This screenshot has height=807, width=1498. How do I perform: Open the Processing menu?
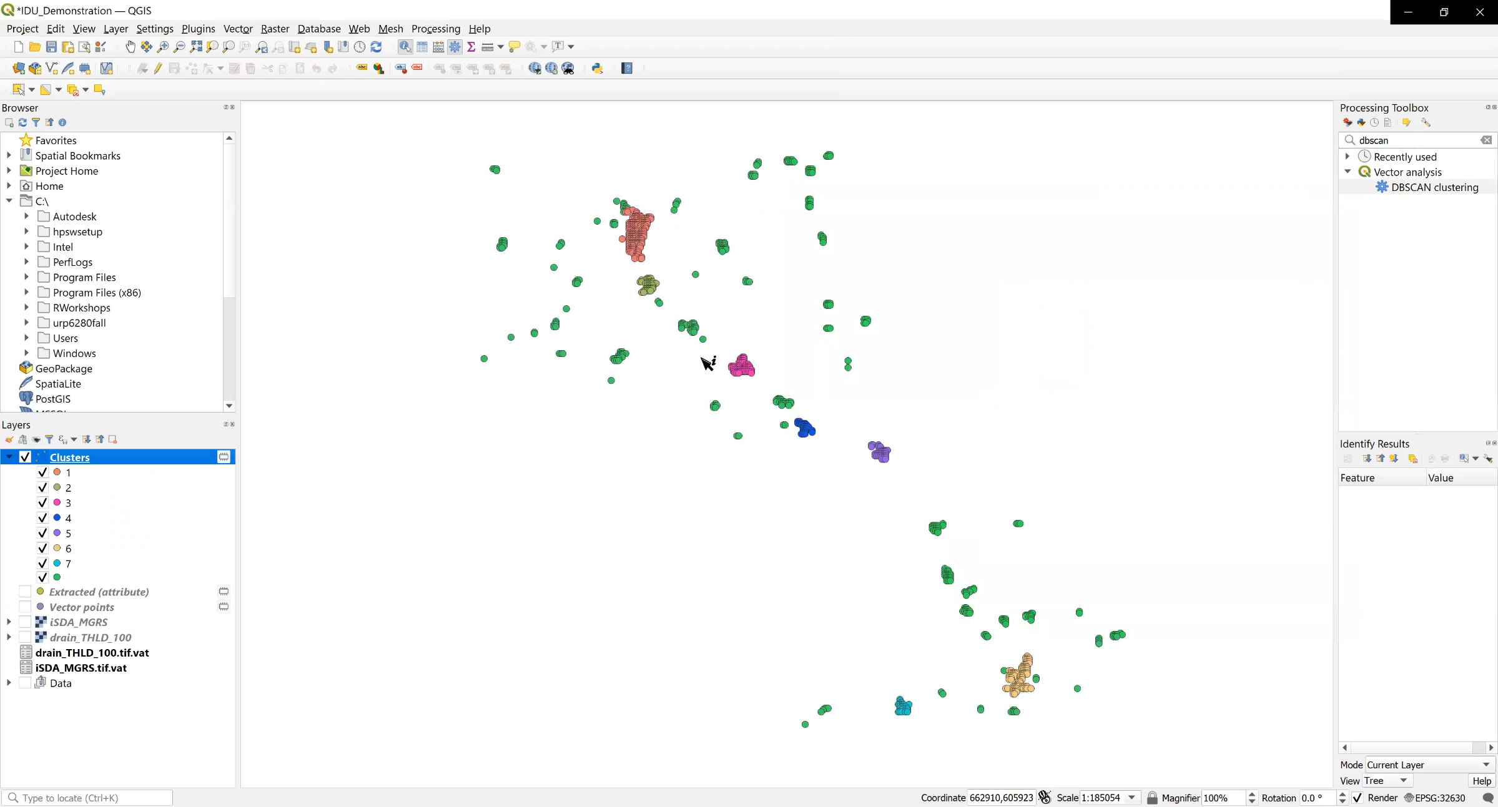pyautogui.click(x=435, y=29)
